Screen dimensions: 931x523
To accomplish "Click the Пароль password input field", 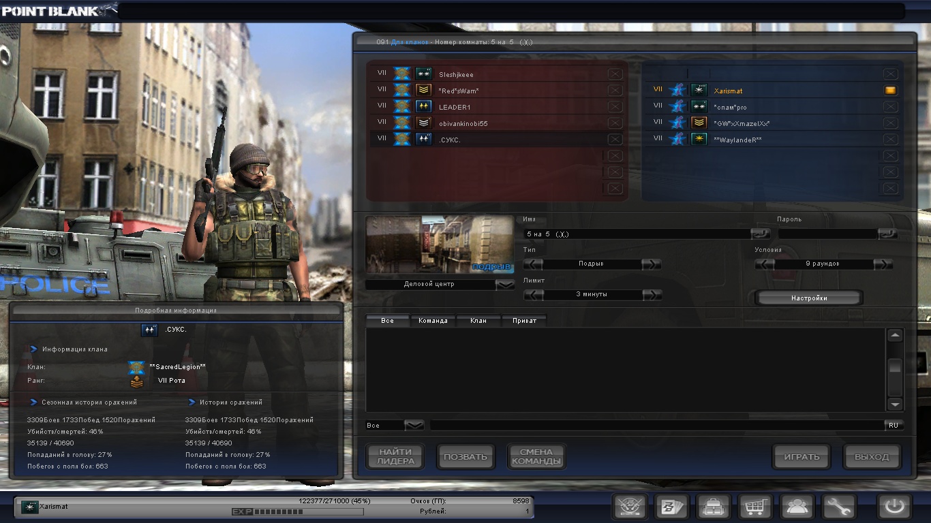I will [827, 234].
